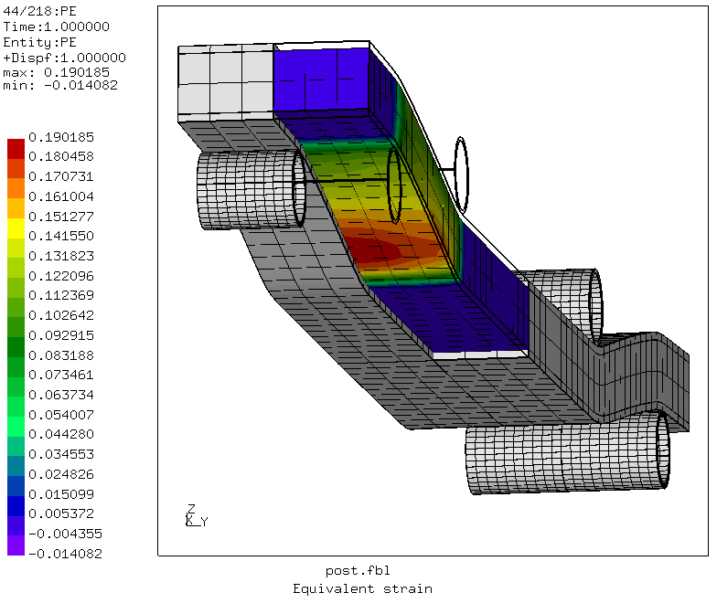Click the yellow 0.141550 legend color band

tap(16, 228)
